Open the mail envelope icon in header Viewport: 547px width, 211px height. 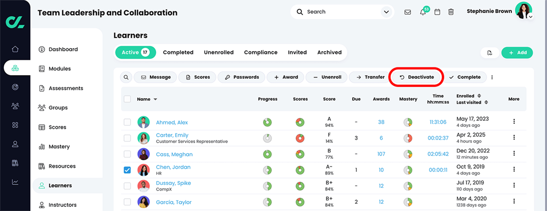point(407,12)
